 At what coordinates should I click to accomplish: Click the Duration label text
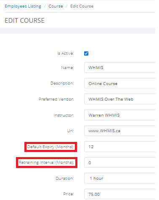click(x=65, y=178)
